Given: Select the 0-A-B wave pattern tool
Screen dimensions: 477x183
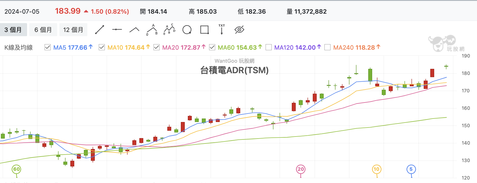Looking at the screenshot, I should (x=152, y=30).
